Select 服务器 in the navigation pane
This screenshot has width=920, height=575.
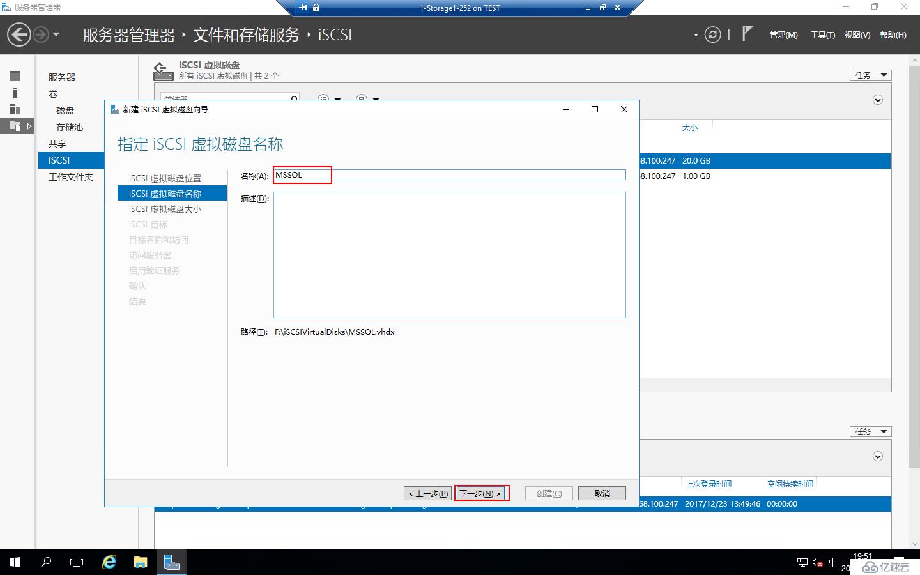tap(62, 77)
